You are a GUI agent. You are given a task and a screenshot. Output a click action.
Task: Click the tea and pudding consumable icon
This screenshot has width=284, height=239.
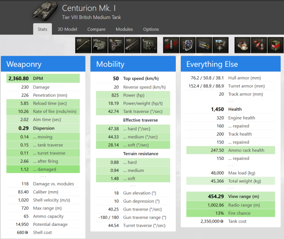(242, 45)
